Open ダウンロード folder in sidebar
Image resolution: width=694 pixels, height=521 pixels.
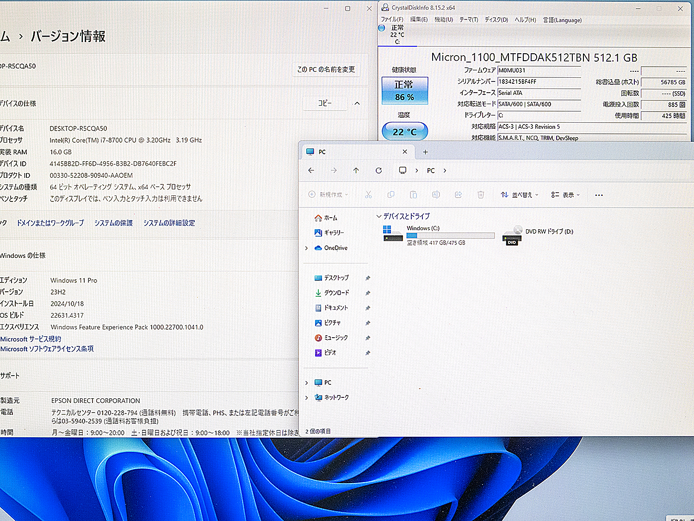coord(332,293)
